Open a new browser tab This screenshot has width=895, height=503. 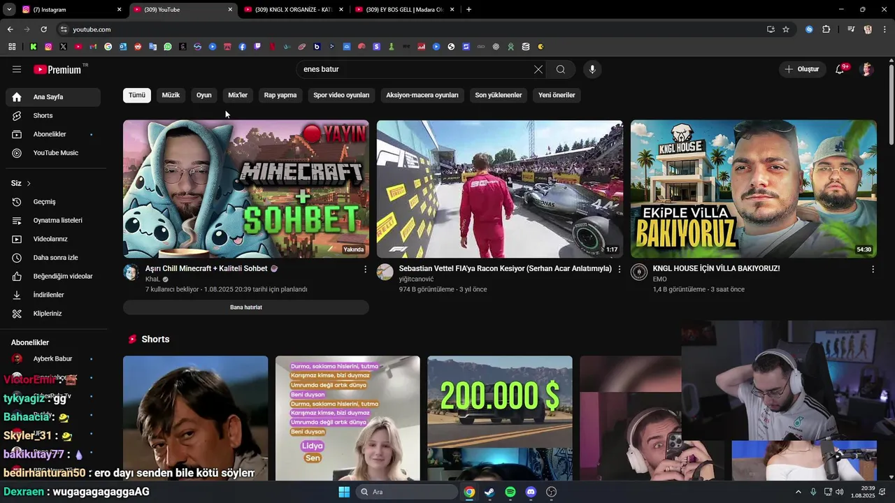click(468, 10)
